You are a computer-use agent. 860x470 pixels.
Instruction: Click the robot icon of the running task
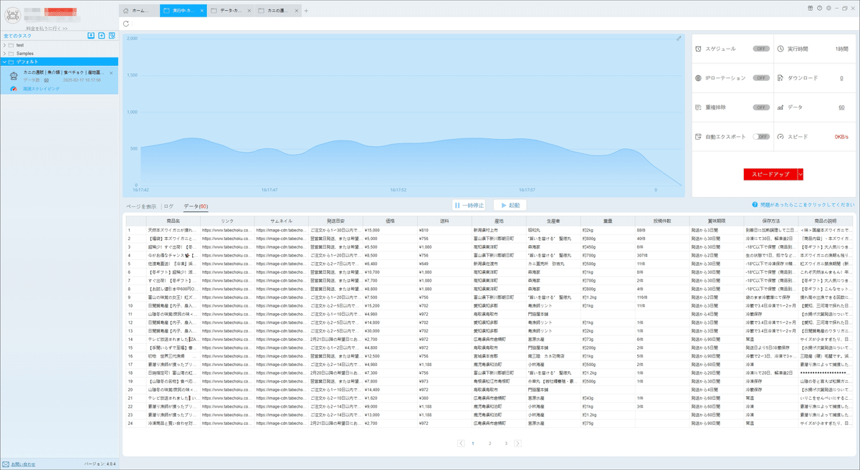14,75
